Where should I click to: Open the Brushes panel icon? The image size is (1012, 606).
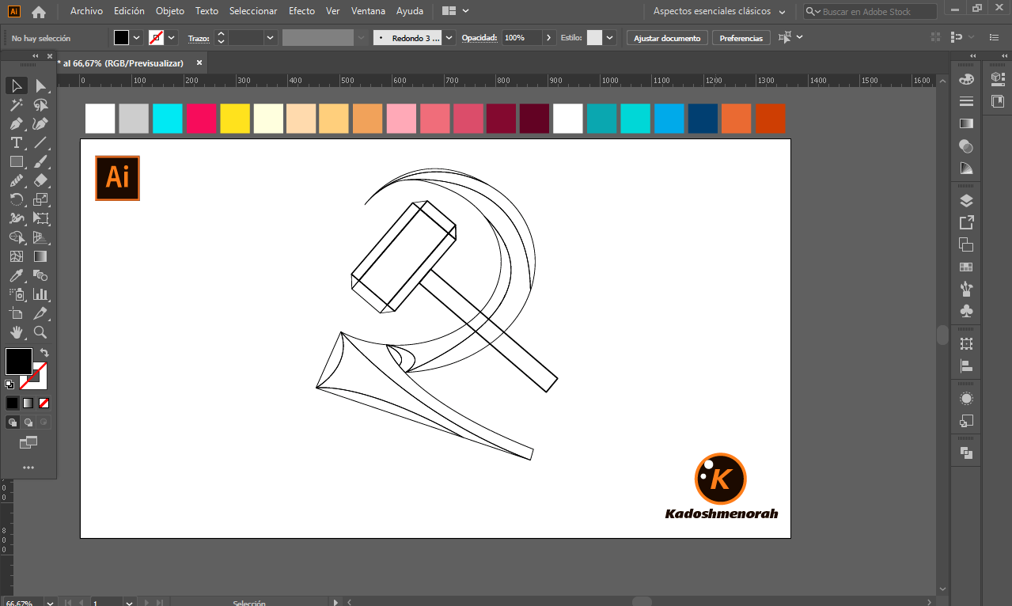click(966, 289)
